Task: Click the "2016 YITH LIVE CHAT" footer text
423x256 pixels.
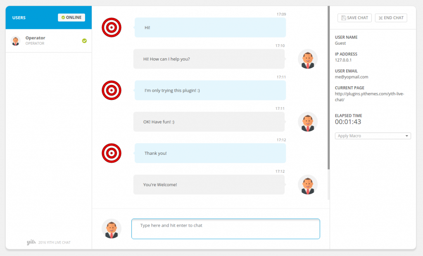Action: (x=54, y=242)
